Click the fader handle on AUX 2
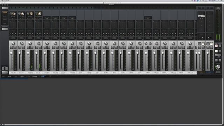This screenshot has width=224, height=126. [208, 52]
